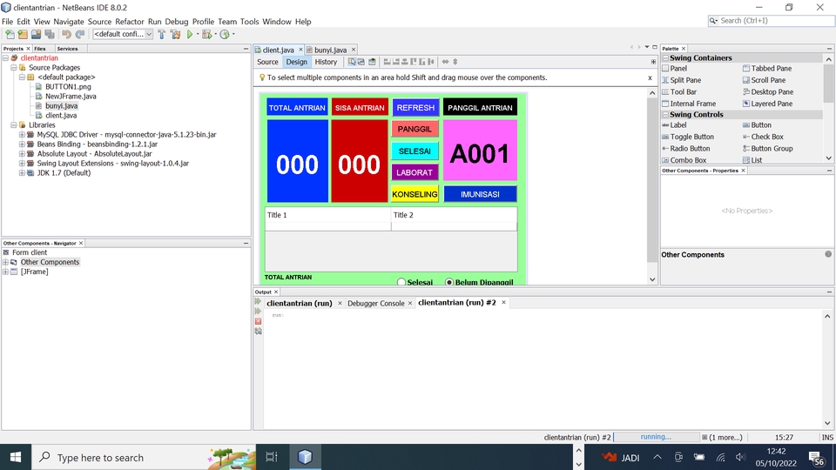Switch to the History view tab

(x=326, y=62)
